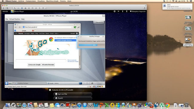The width and height of the screenshot is (194, 109).
Task: Open the Visualizza menu
Action: [41, 1]
